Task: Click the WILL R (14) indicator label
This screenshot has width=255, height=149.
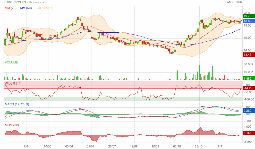Action: [x=13, y=83]
